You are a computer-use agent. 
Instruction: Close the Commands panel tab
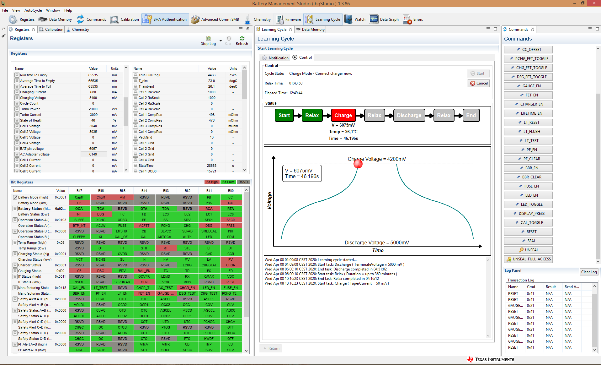click(x=532, y=29)
